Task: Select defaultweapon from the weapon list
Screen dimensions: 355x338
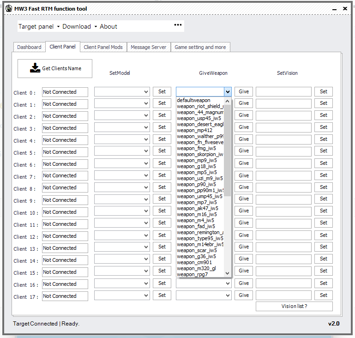Action: [200, 100]
